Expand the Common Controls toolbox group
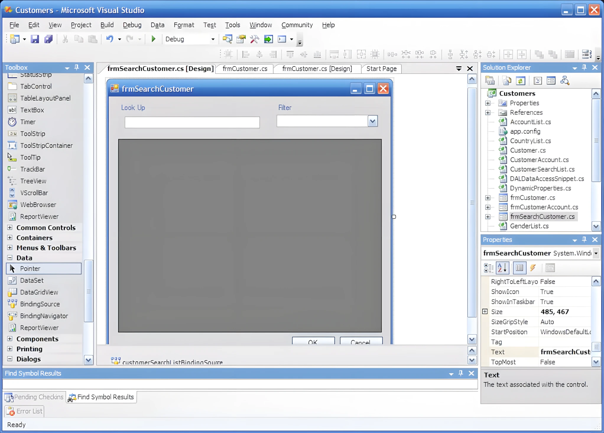The height and width of the screenshot is (433, 604). [x=10, y=227]
